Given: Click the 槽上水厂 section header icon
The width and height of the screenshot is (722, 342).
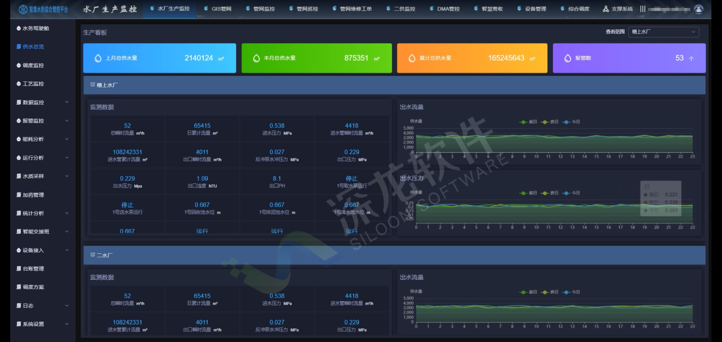Looking at the screenshot, I should (93, 85).
